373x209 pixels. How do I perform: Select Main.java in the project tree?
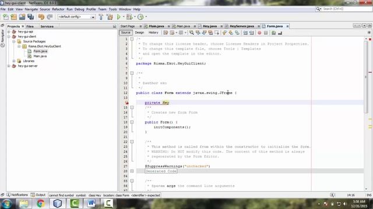pos(40,56)
